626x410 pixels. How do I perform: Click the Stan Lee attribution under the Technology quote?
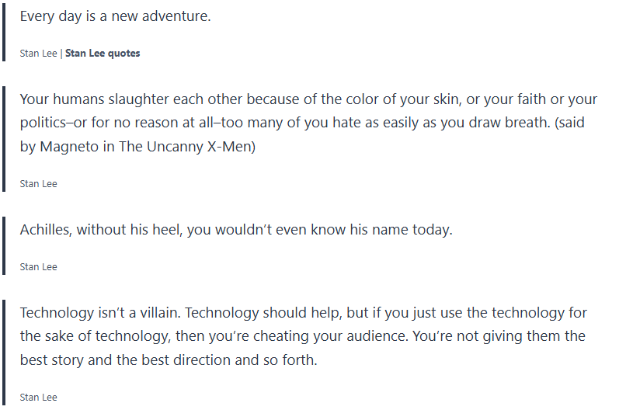point(38,398)
